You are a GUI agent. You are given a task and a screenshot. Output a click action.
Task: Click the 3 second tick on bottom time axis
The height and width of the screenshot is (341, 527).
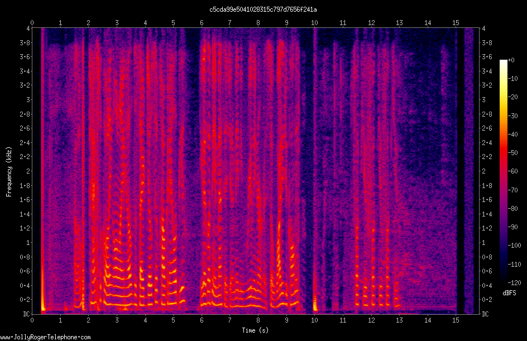pos(117,320)
